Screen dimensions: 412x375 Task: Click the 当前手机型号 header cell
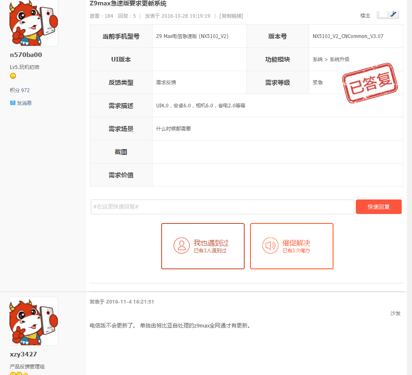(121, 36)
